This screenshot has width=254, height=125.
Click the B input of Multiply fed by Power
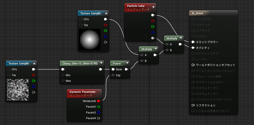pos(142,61)
